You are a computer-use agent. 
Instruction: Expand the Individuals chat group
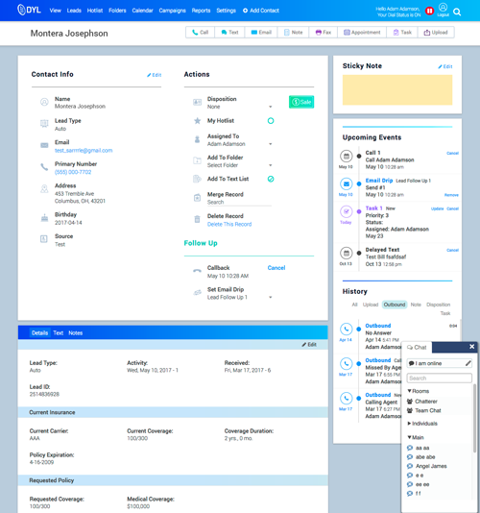[422, 424]
